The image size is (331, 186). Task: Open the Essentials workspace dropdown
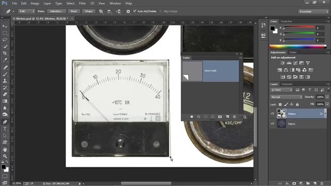[x=313, y=11]
